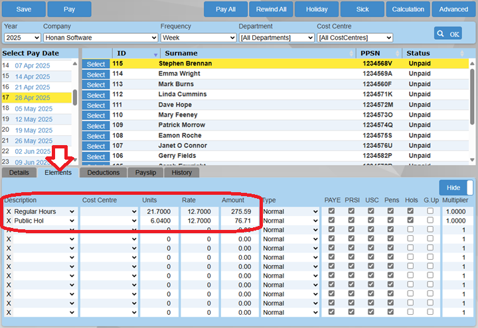Click the Pay All button

pos(226,9)
